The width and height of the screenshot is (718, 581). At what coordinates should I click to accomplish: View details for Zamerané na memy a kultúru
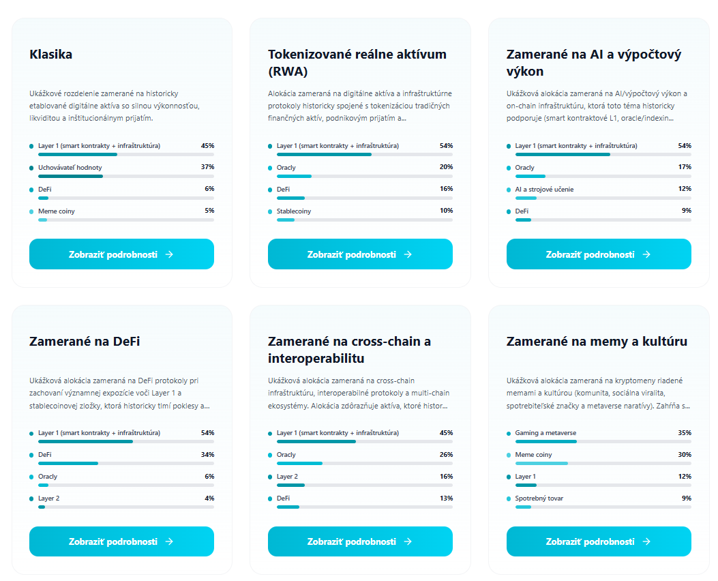(599, 541)
